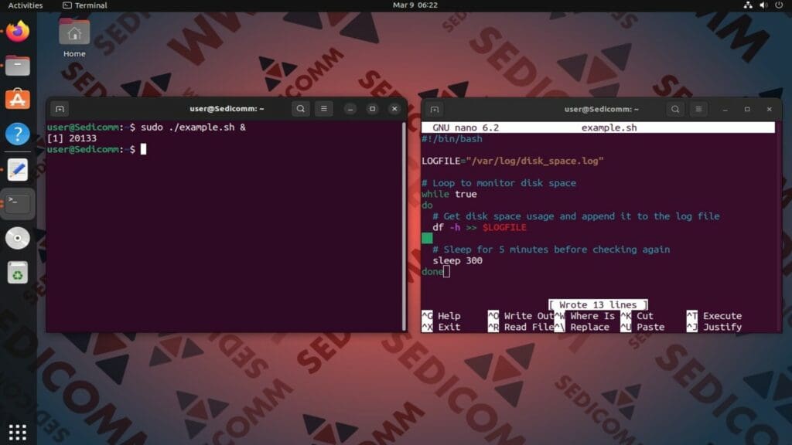Minimize the left terminal window

pos(350,109)
